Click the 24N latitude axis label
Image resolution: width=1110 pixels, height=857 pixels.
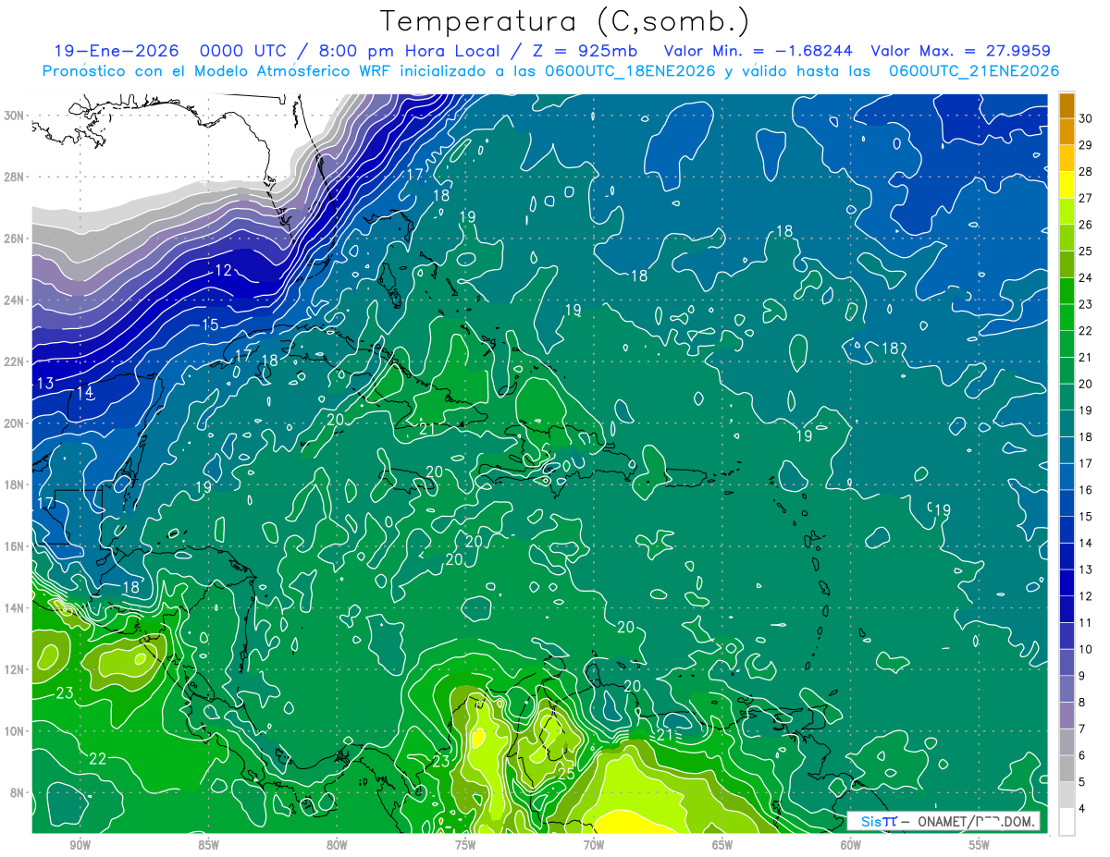tap(15, 300)
